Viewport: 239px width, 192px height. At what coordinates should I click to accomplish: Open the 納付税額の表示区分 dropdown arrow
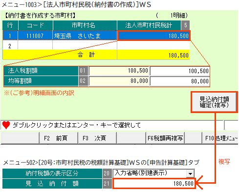[190, 173]
